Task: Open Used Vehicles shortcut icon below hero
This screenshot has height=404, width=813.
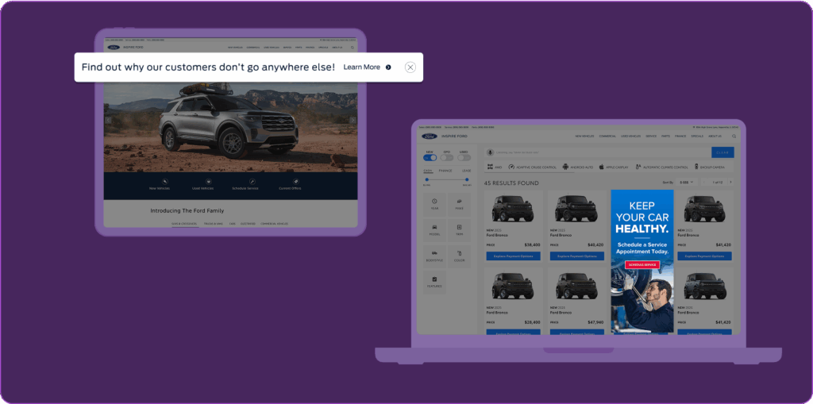Action: point(209,182)
